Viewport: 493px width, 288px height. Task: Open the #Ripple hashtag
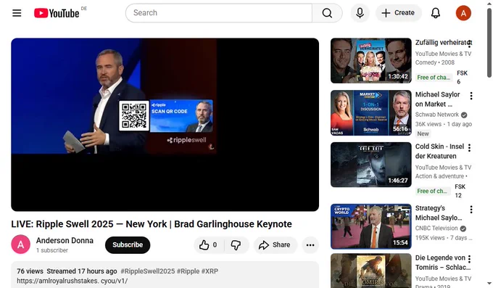188,271
